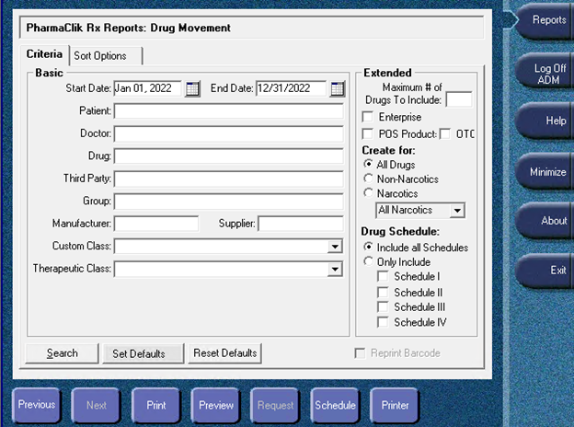Enable the Enterprise checkbox
This screenshot has width=574, height=427.
[368, 117]
